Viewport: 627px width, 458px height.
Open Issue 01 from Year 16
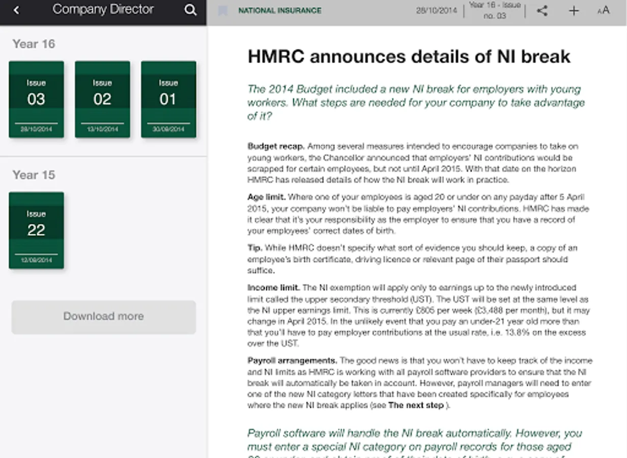tap(168, 99)
